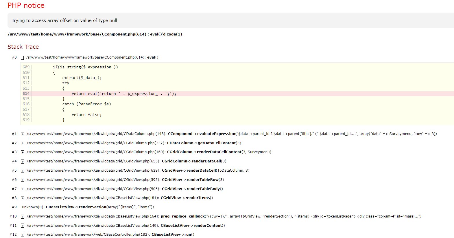
Task: Expand stack frame #11 renderContent
Action: click(23, 226)
